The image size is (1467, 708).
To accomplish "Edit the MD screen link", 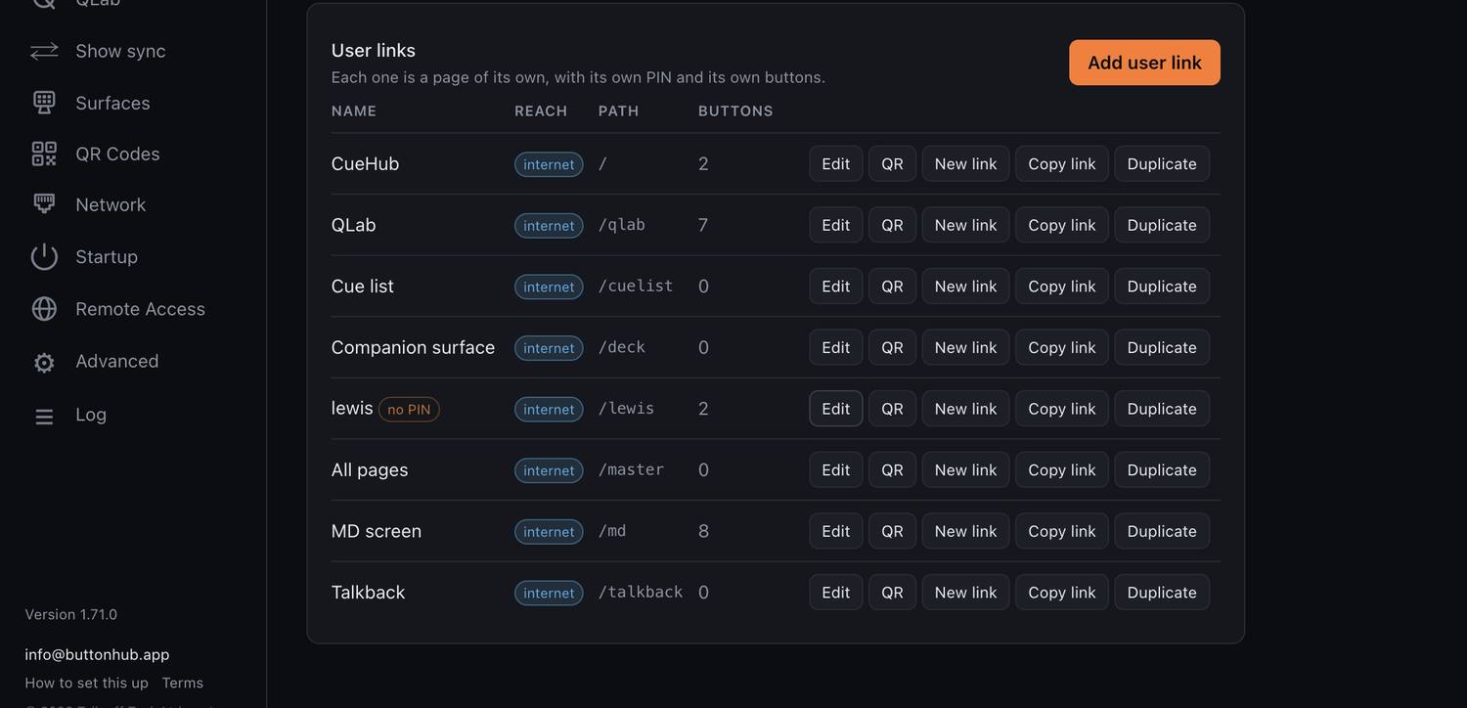I will 836,531.
